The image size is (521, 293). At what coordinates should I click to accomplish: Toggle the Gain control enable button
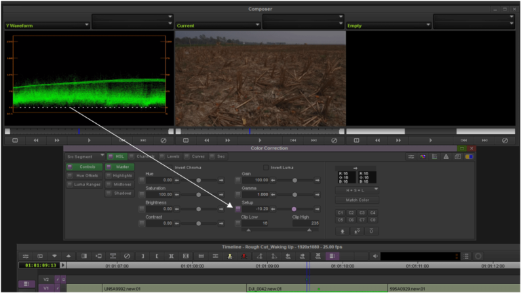coord(238,180)
